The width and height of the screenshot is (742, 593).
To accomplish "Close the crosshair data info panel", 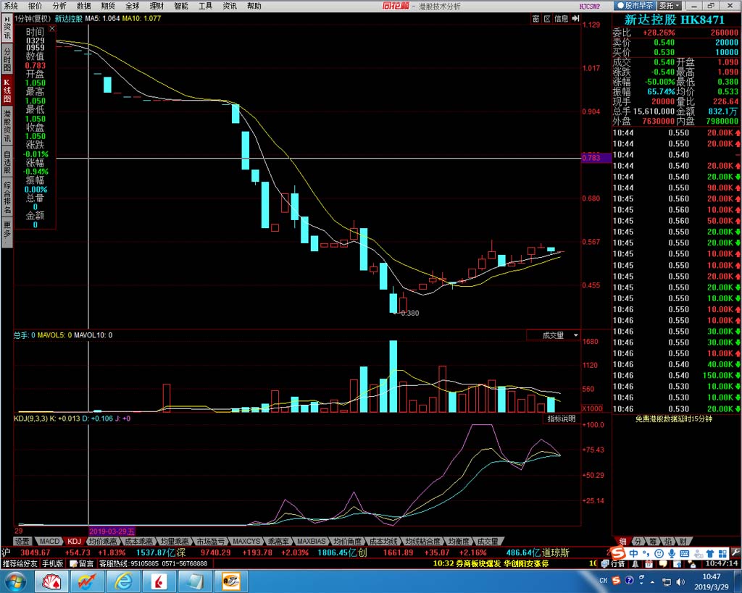I will click(x=52, y=29).
